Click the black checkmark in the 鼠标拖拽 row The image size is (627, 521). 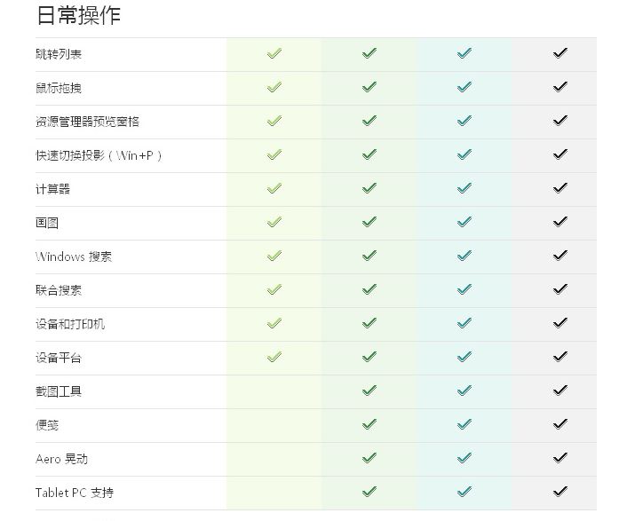(560, 87)
